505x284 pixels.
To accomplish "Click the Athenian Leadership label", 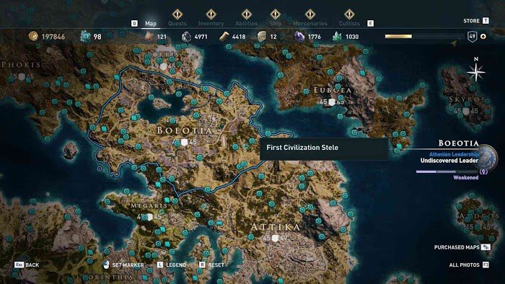I will tap(454, 154).
